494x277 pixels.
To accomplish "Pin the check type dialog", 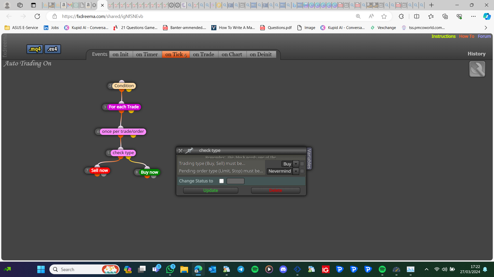I will [189, 151].
